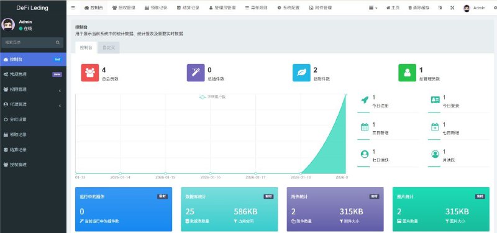The width and height of the screenshot is (497, 233).
Task: Click the sidebar menu search field
Action: point(32,42)
